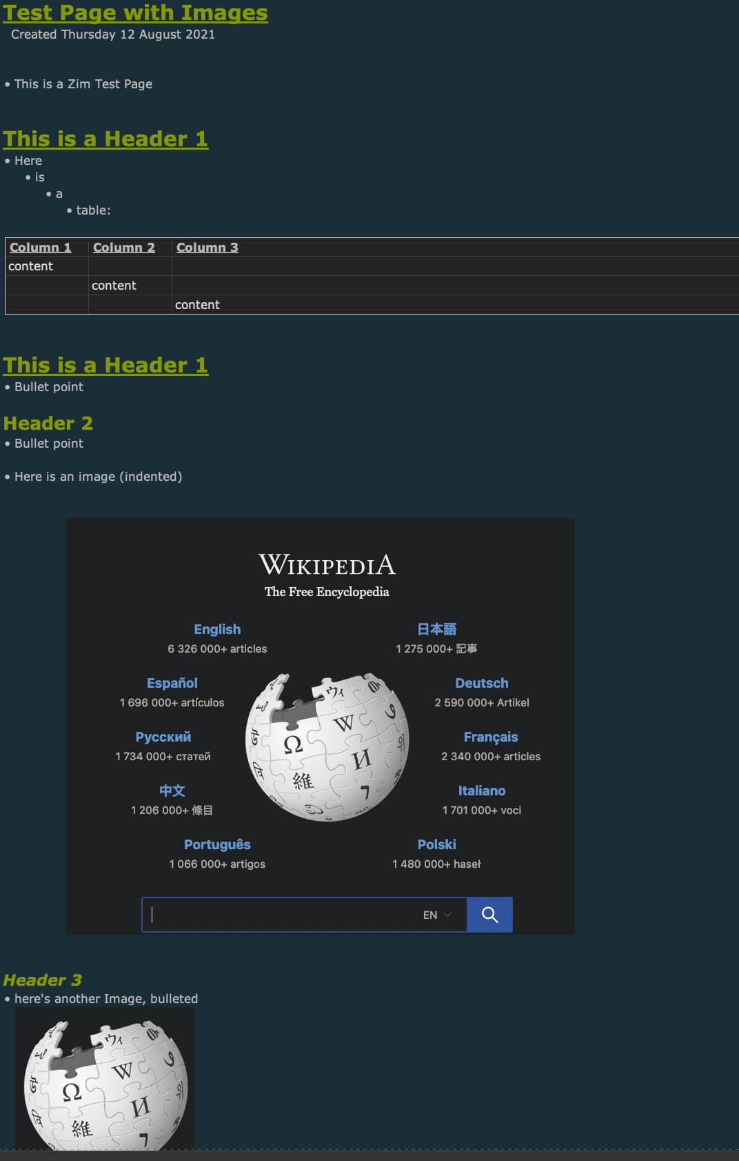This screenshot has height=1161, width=739.
Task: Click the 'table:' bullet item
Action: pos(93,210)
